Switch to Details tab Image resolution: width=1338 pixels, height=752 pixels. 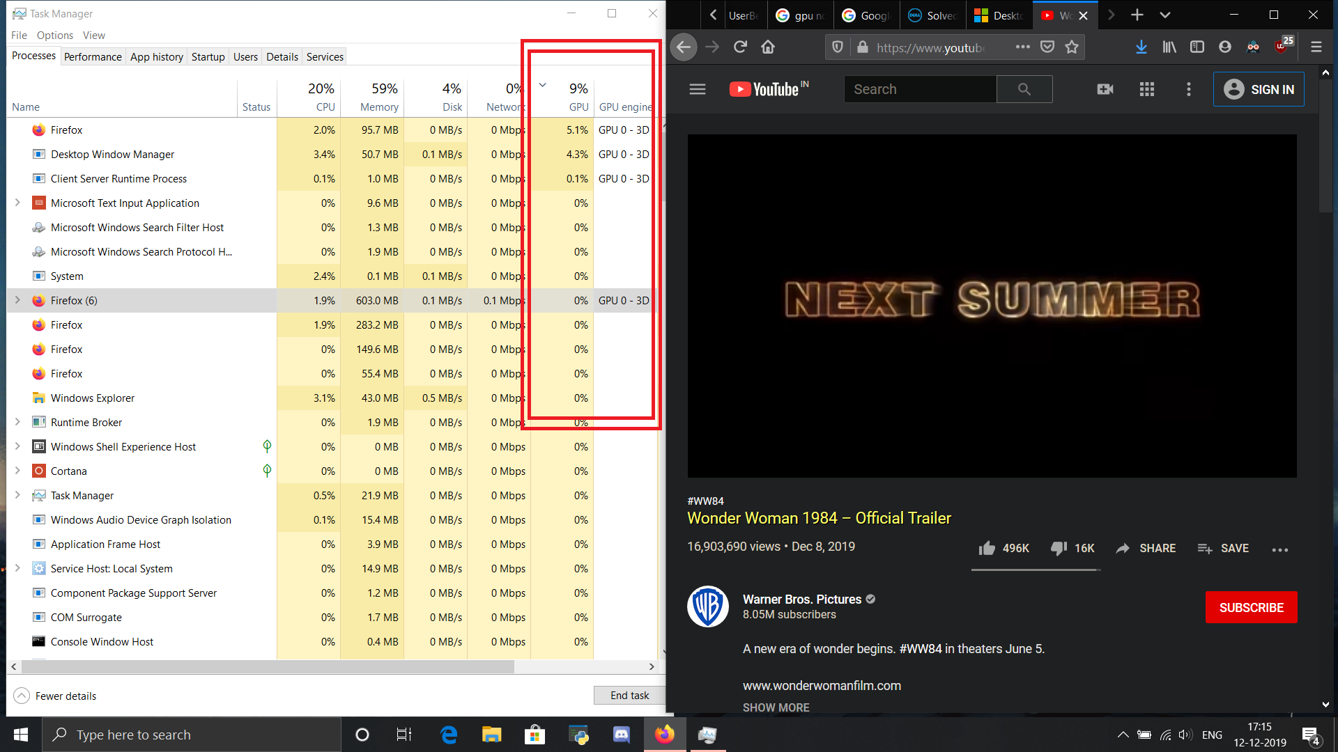click(282, 56)
